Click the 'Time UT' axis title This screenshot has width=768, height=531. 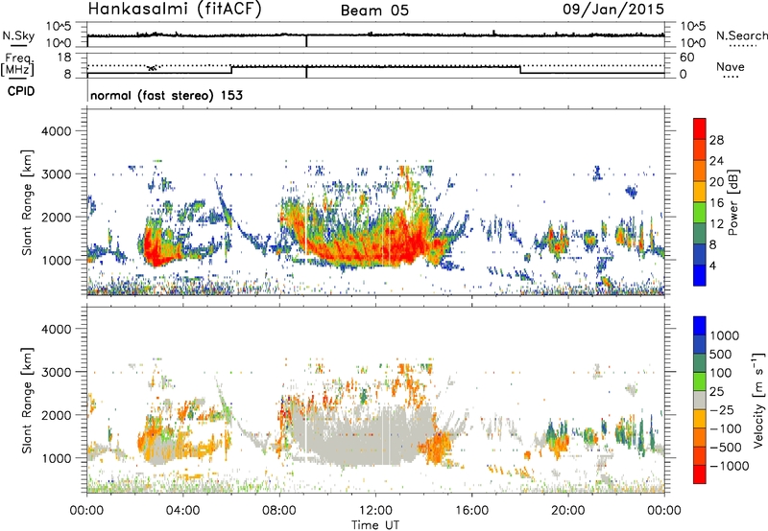click(375, 525)
